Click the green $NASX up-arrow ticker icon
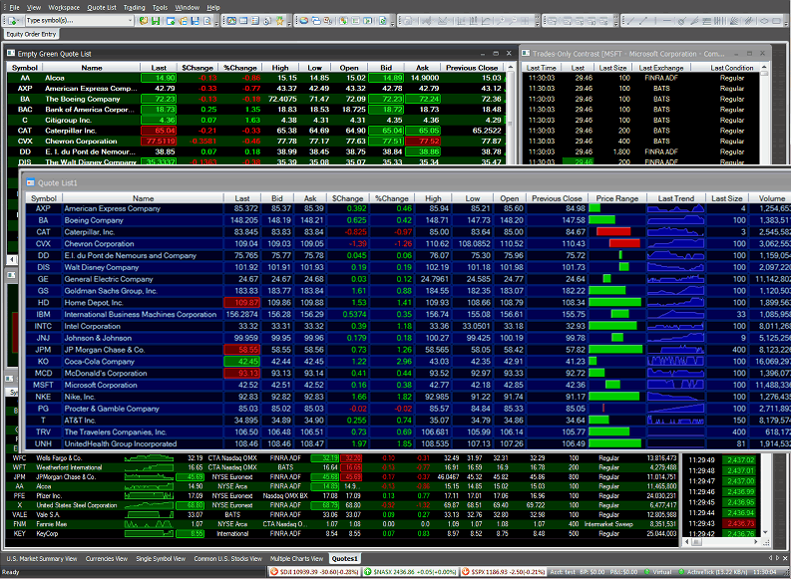The height and width of the screenshot is (579, 791). (368, 572)
